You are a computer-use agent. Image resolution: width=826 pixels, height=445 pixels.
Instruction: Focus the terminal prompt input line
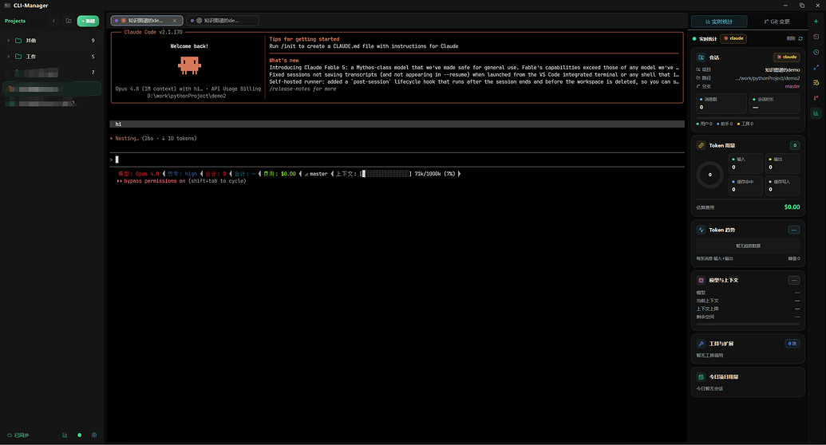click(397, 159)
